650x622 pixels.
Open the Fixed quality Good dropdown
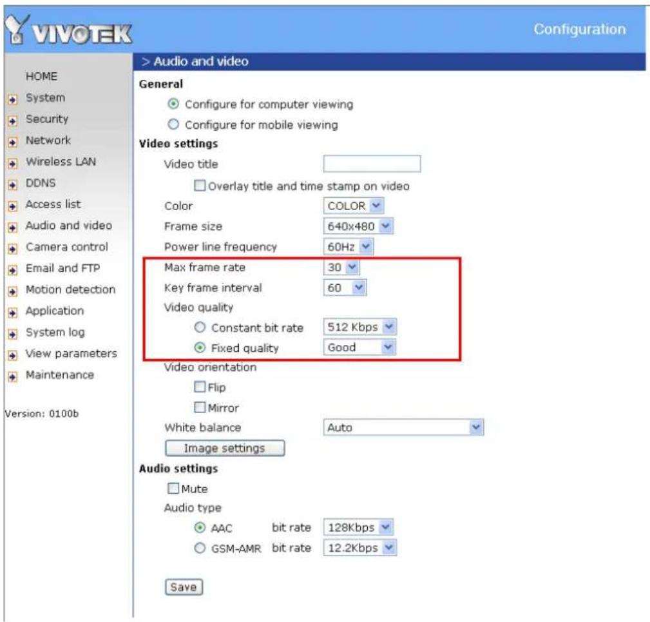[x=359, y=347]
